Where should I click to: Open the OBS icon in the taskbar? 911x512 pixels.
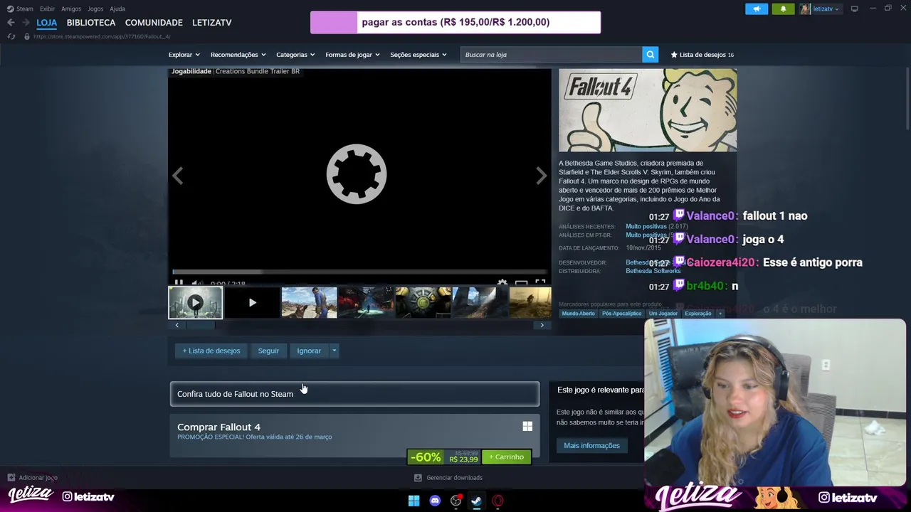[x=456, y=501]
